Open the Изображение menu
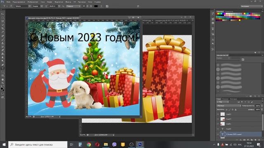The width and height of the screenshot is (264, 148). (33, 2)
